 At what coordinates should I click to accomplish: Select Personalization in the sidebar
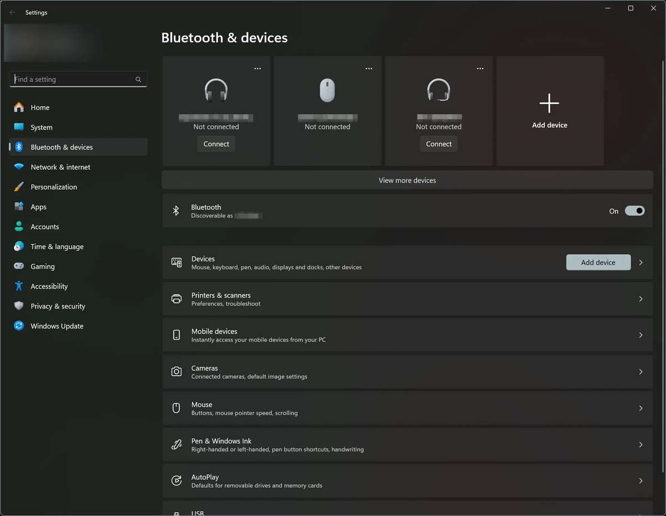78,187
